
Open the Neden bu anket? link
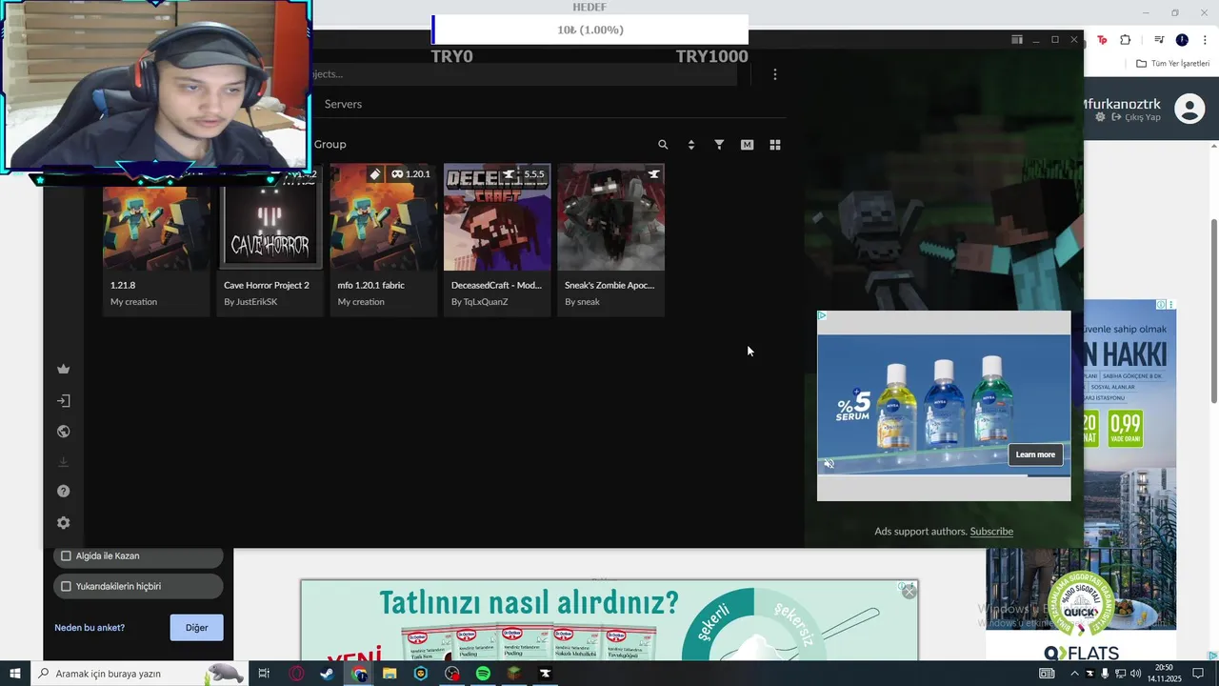pyautogui.click(x=90, y=628)
